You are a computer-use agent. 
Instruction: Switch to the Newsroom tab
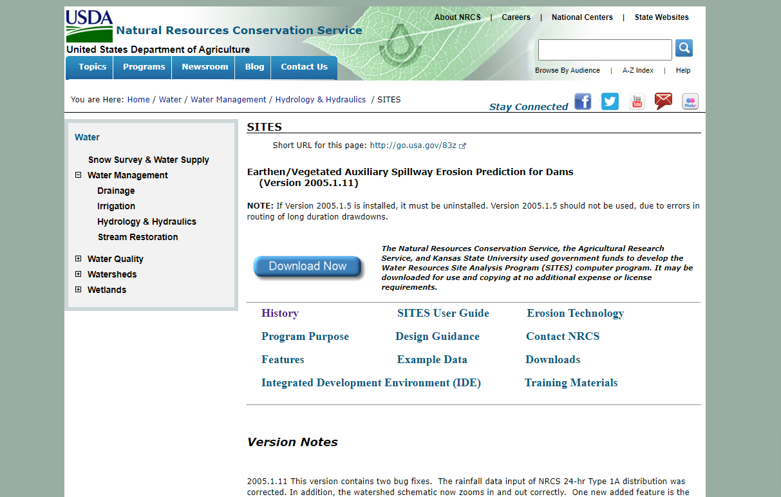click(x=205, y=67)
